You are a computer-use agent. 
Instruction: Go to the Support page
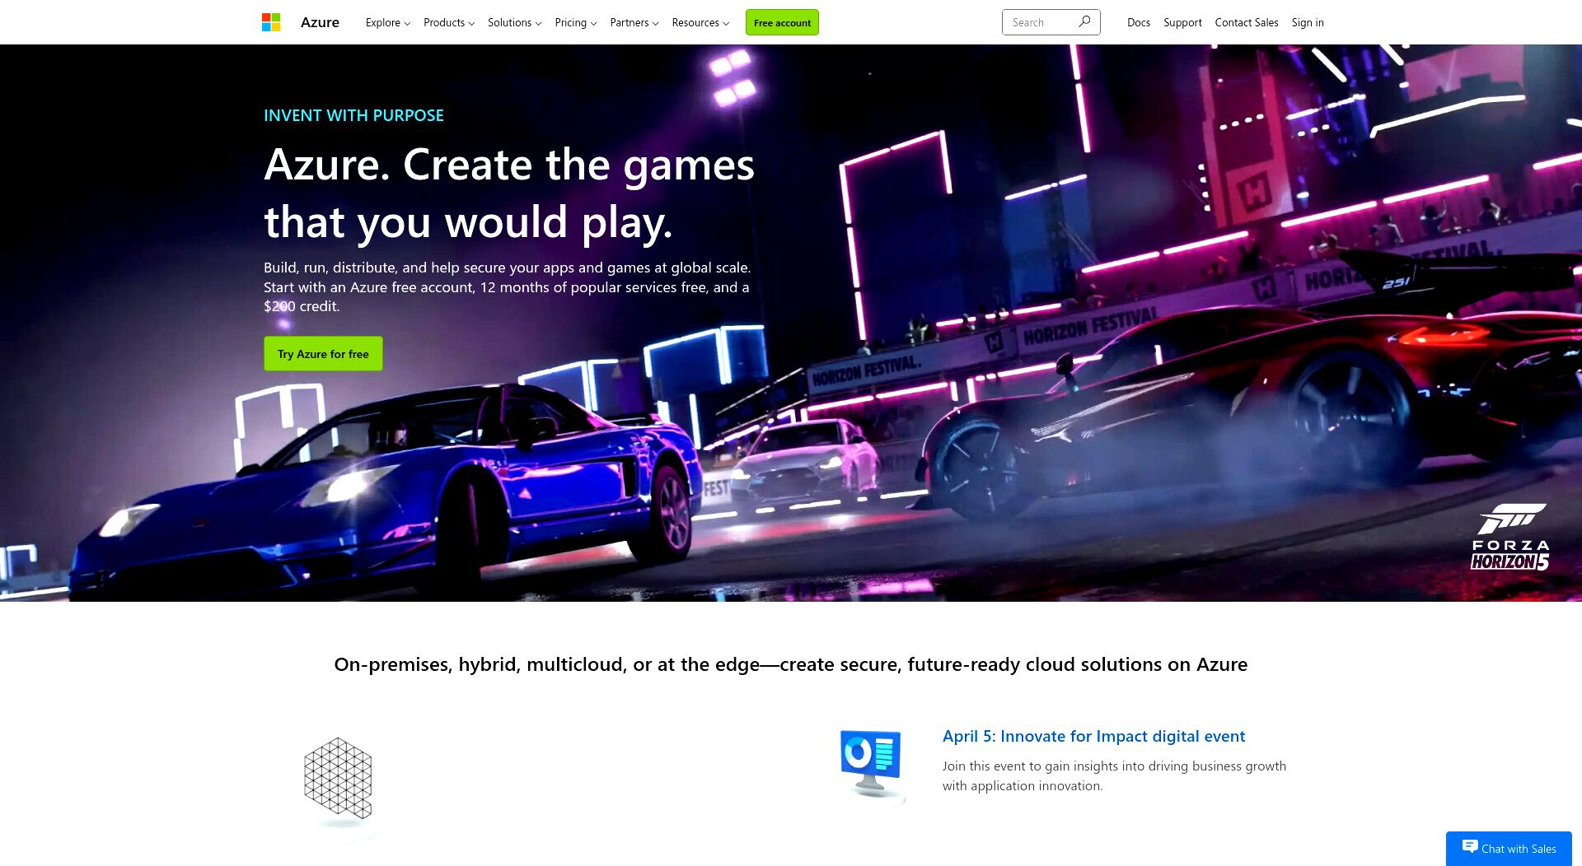click(1182, 22)
